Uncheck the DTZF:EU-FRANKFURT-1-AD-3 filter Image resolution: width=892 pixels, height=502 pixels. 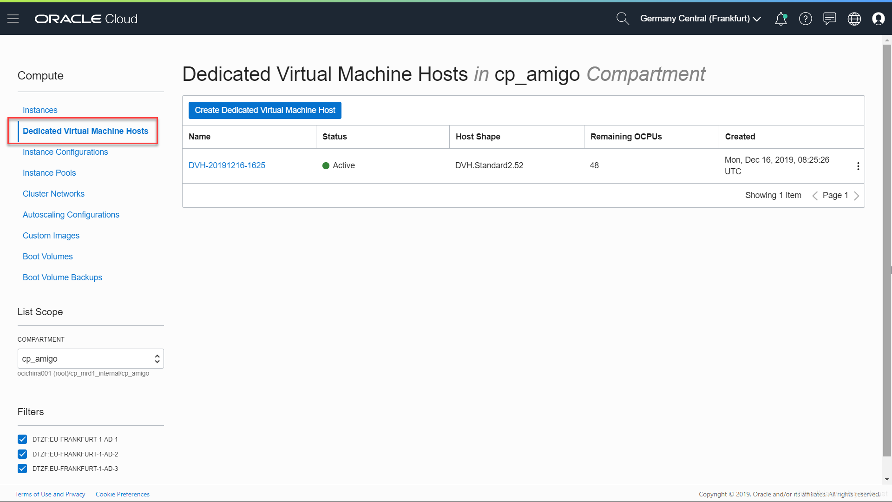[x=22, y=469]
